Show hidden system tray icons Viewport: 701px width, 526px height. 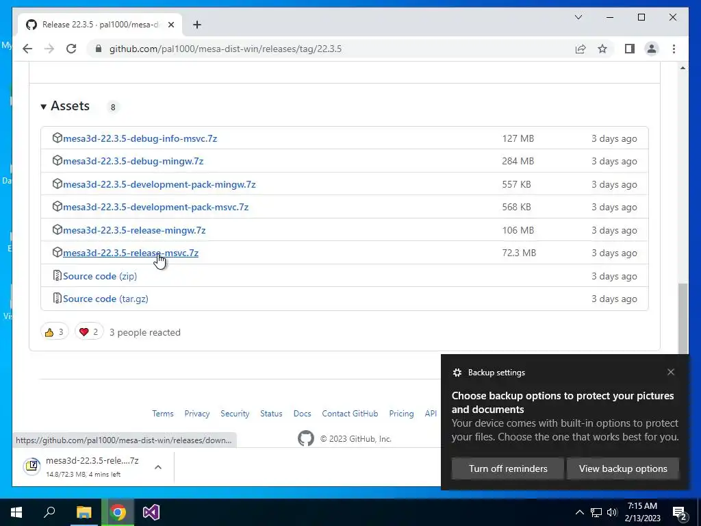coord(579,512)
